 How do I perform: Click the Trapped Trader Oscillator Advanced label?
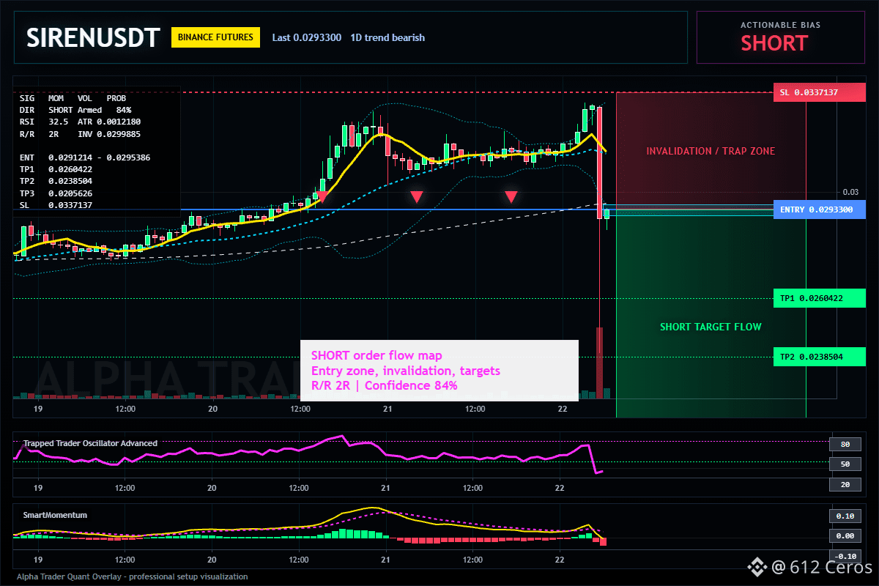point(90,443)
